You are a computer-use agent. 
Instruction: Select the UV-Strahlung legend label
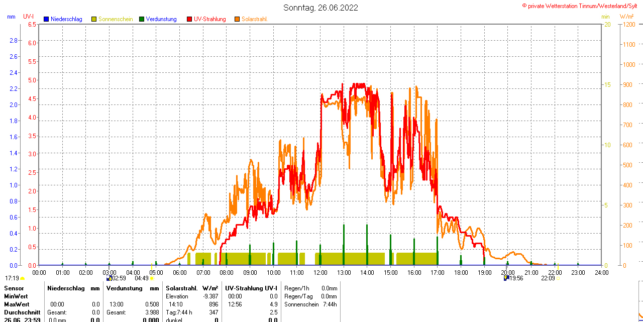pyautogui.click(x=210, y=19)
